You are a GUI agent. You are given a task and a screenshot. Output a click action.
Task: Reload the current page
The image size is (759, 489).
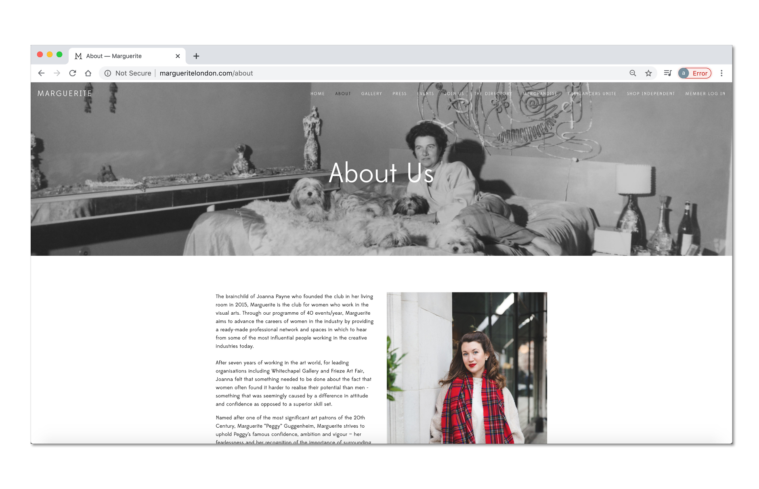[x=73, y=73]
